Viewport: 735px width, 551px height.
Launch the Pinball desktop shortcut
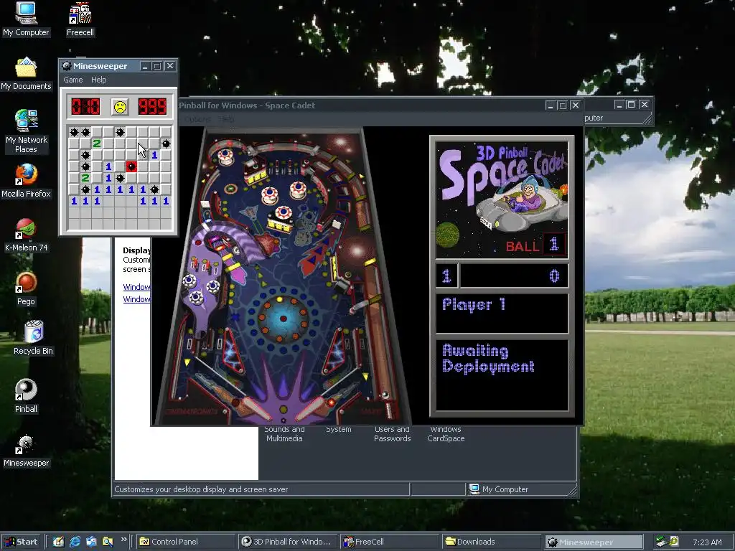(26, 396)
